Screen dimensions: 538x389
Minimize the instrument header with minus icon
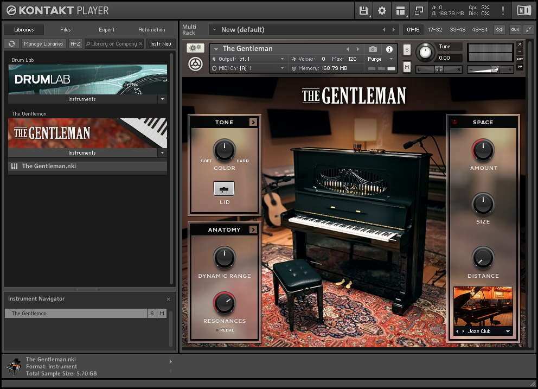[x=520, y=52]
